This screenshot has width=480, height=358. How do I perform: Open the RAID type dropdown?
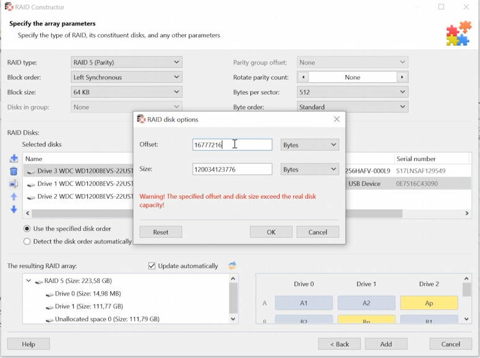(126, 62)
